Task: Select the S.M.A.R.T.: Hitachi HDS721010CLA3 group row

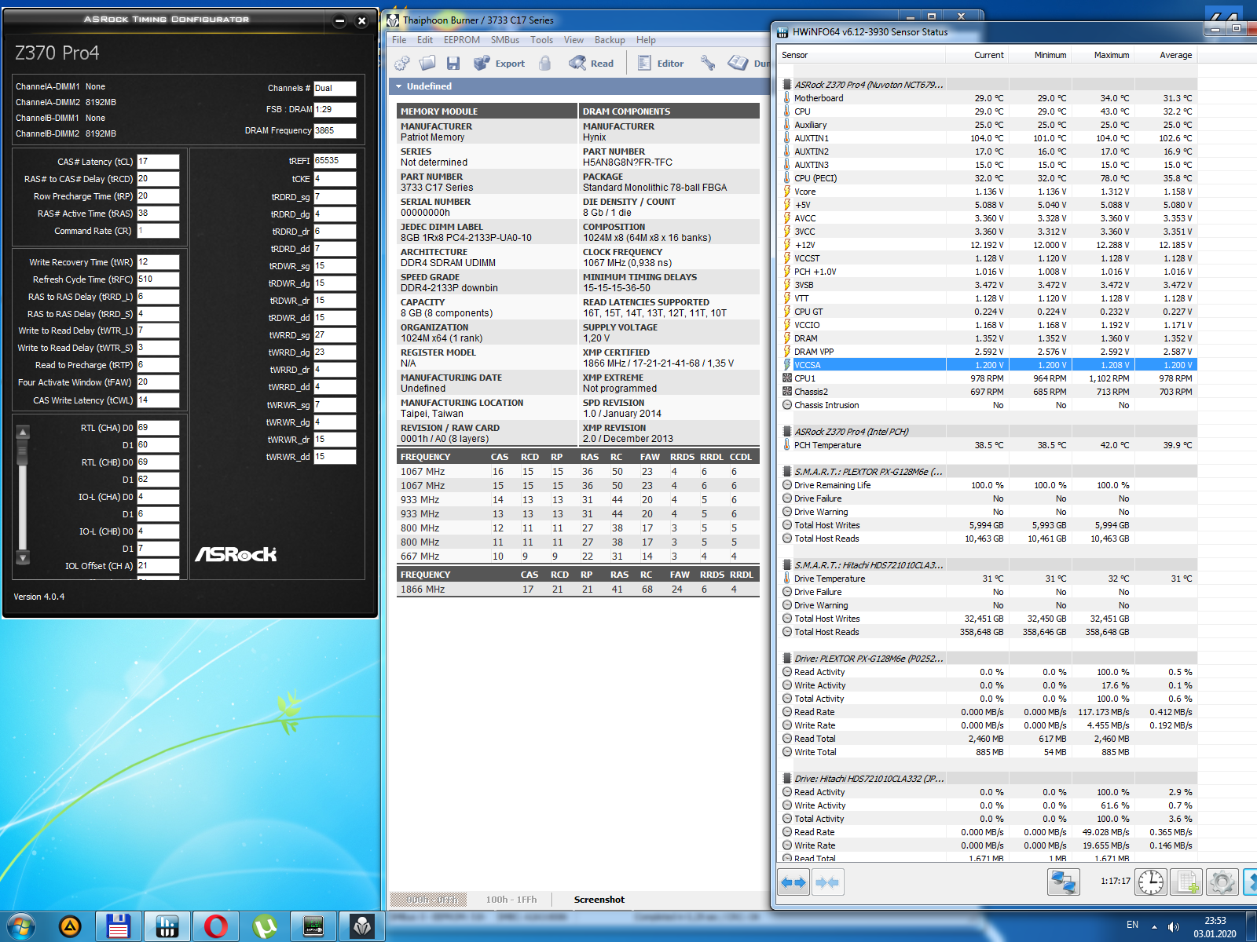Action: (988, 565)
